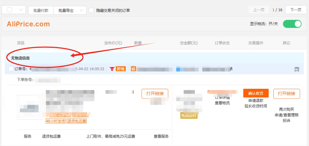Click the 先采后付 yellow badge

pos(189,116)
